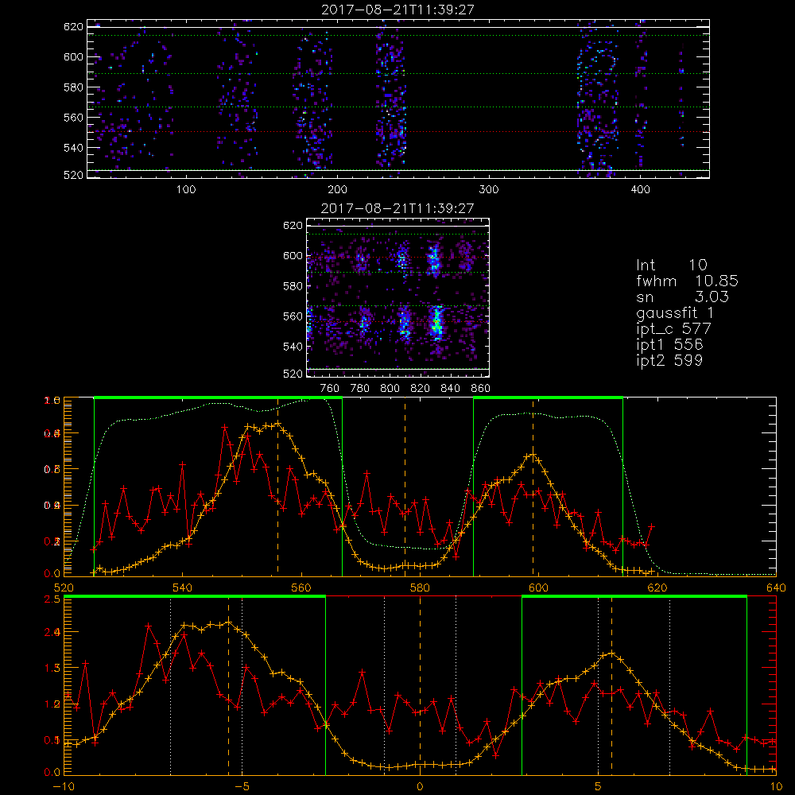
Task: Click the brightest bottom blob in middle image
Action: (436, 323)
